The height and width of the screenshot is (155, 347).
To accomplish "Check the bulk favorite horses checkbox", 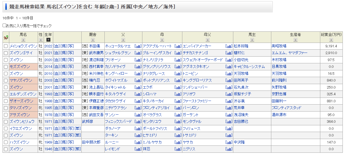I will click(x=4, y=26).
